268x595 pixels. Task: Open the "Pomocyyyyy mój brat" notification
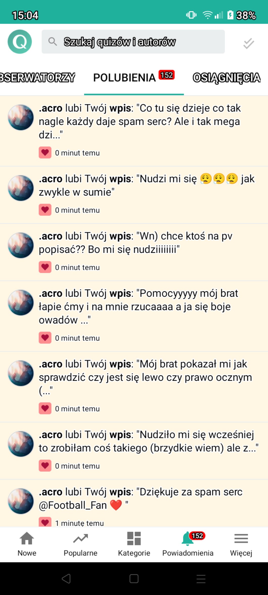pyautogui.click(x=134, y=316)
